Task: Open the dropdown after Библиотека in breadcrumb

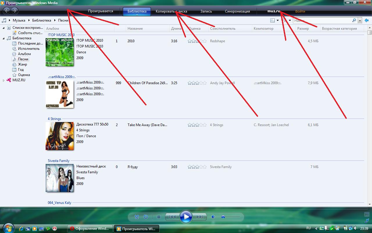Action: (55, 20)
